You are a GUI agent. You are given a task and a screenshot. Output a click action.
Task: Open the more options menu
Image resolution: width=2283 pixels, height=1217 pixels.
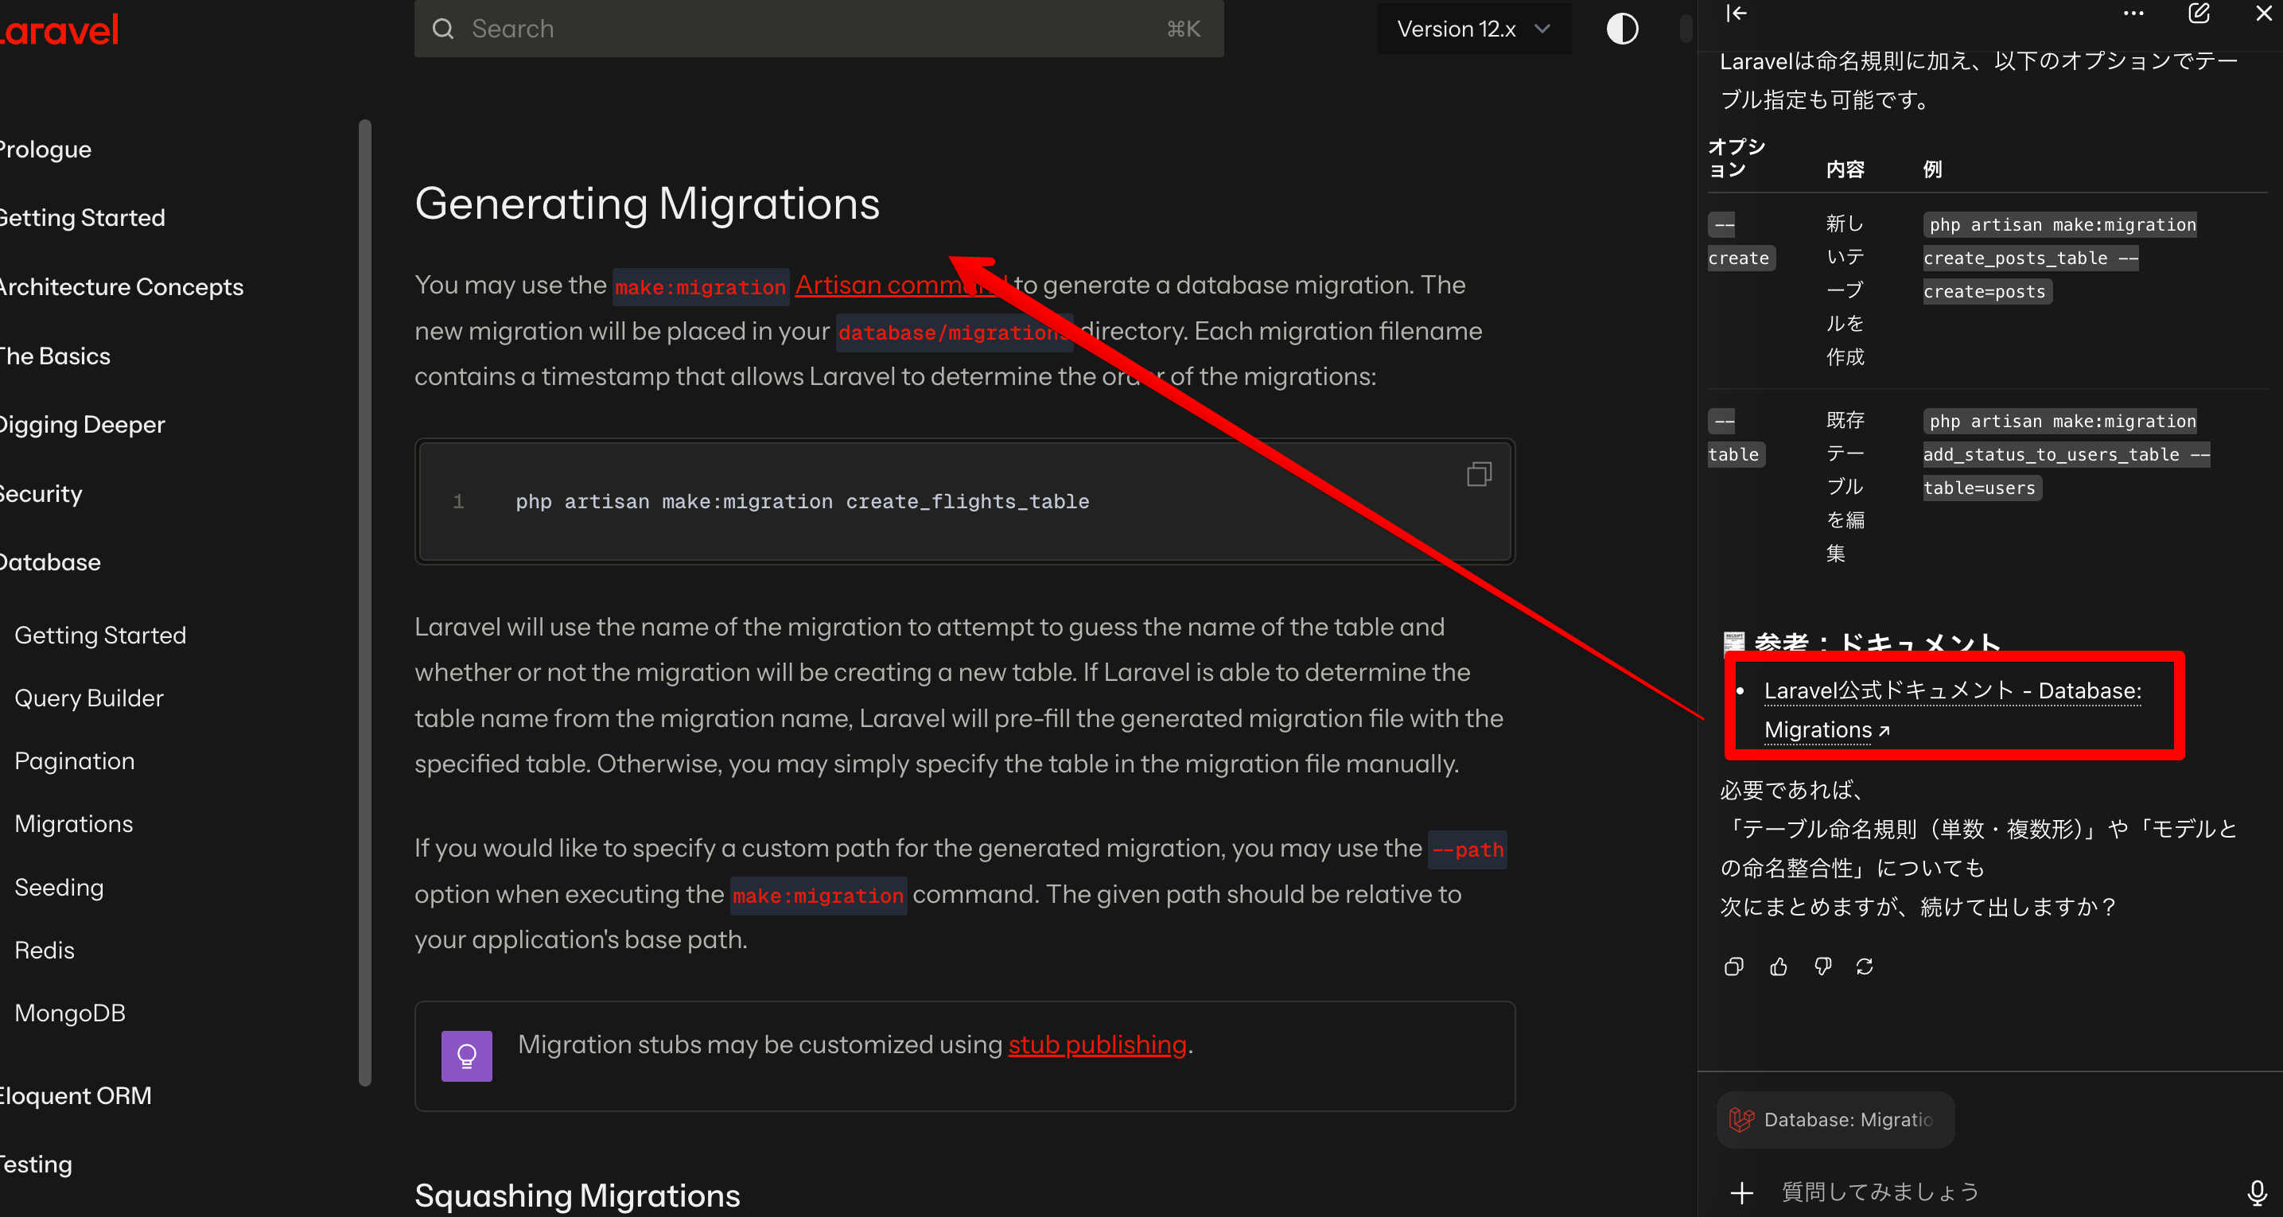2133,14
